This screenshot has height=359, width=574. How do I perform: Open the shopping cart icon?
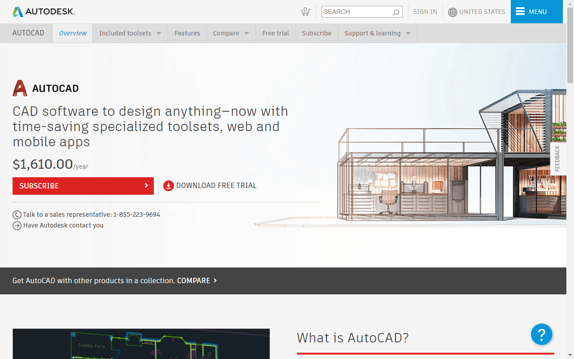coord(306,12)
